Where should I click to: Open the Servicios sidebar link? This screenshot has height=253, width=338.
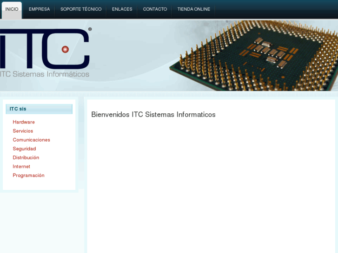point(23,131)
